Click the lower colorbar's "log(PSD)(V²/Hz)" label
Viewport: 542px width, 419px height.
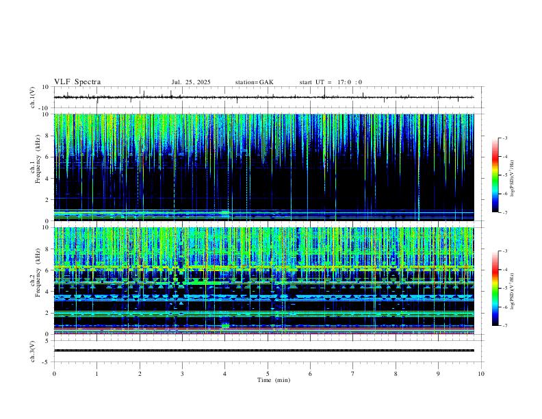tap(512, 291)
